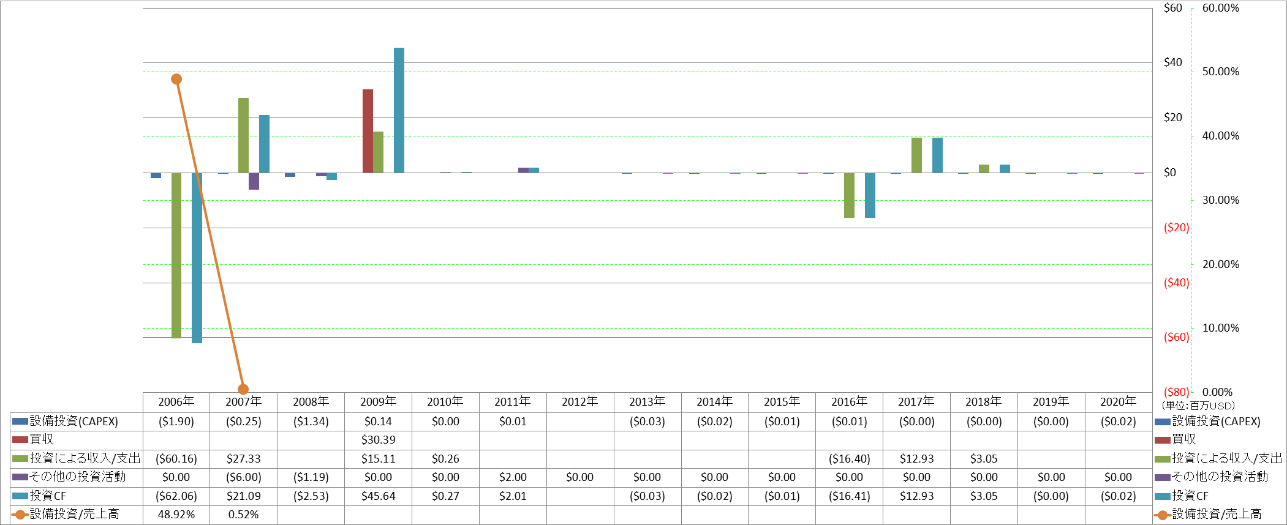Click the 2006年 column header
1287x525 pixels.
click(x=176, y=402)
